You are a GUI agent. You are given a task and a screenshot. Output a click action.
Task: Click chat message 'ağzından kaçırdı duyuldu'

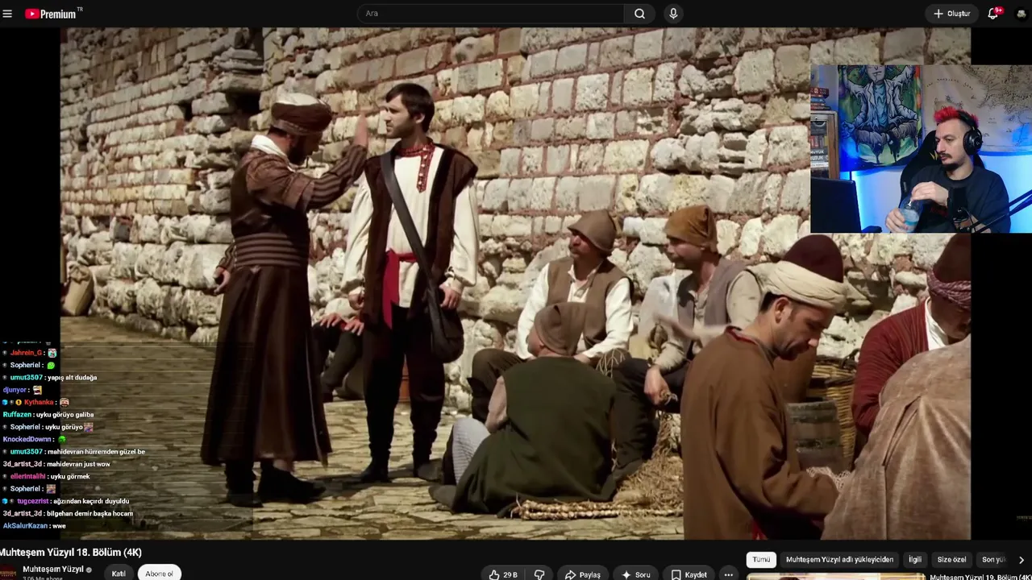(x=91, y=501)
